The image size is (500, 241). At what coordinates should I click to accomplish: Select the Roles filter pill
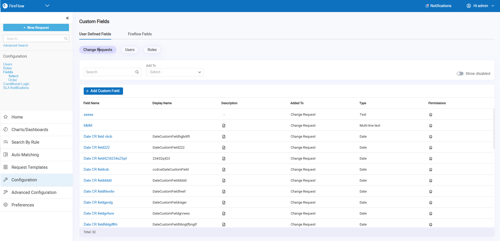click(x=152, y=50)
